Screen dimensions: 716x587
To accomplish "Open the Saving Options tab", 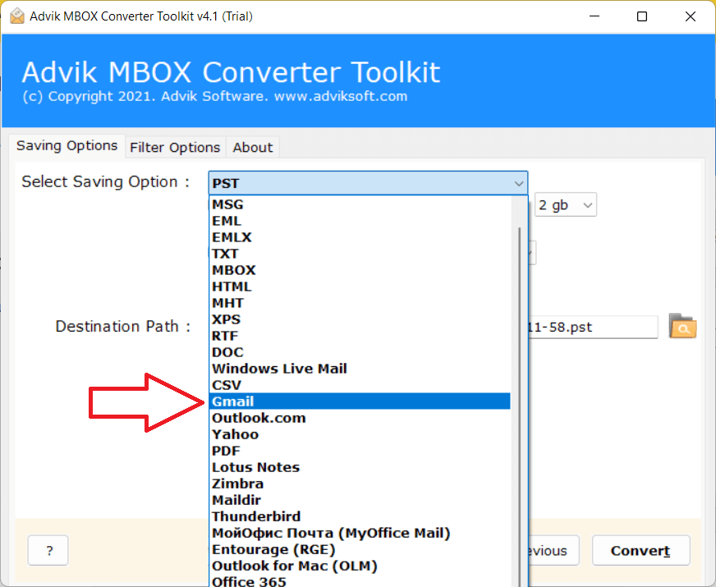I will coord(67,146).
